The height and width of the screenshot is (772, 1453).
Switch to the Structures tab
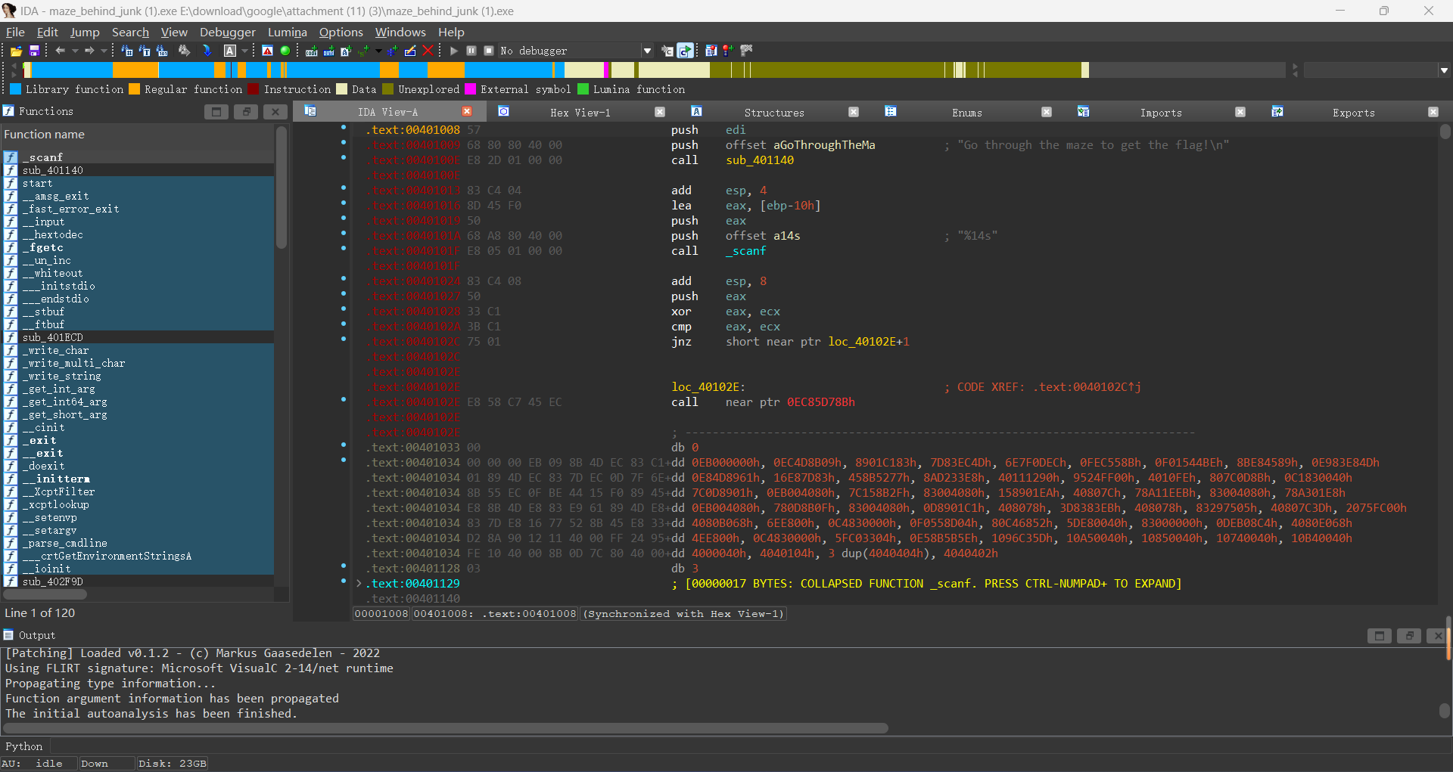(774, 112)
